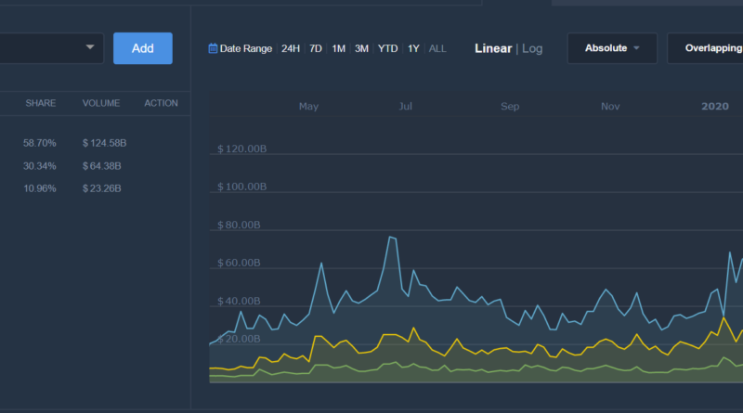Select the 24H time range
Screen dimensions: 743x413
pyautogui.click(x=291, y=48)
